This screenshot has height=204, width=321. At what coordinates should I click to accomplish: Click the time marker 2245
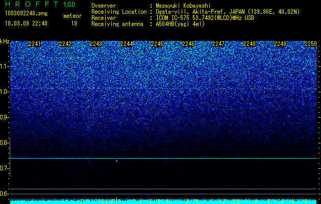pyautogui.click(x=157, y=44)
